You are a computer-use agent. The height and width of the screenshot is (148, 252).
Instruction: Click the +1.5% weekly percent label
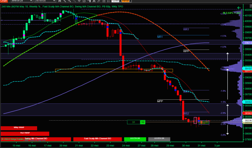point(223,36)
